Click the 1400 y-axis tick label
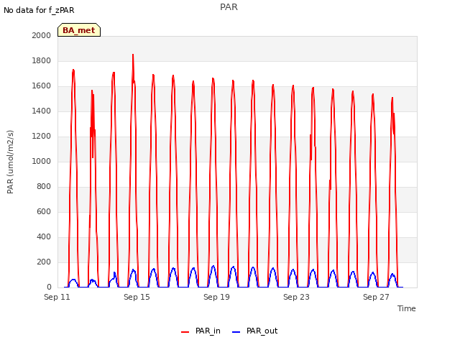 pos(42,111)
